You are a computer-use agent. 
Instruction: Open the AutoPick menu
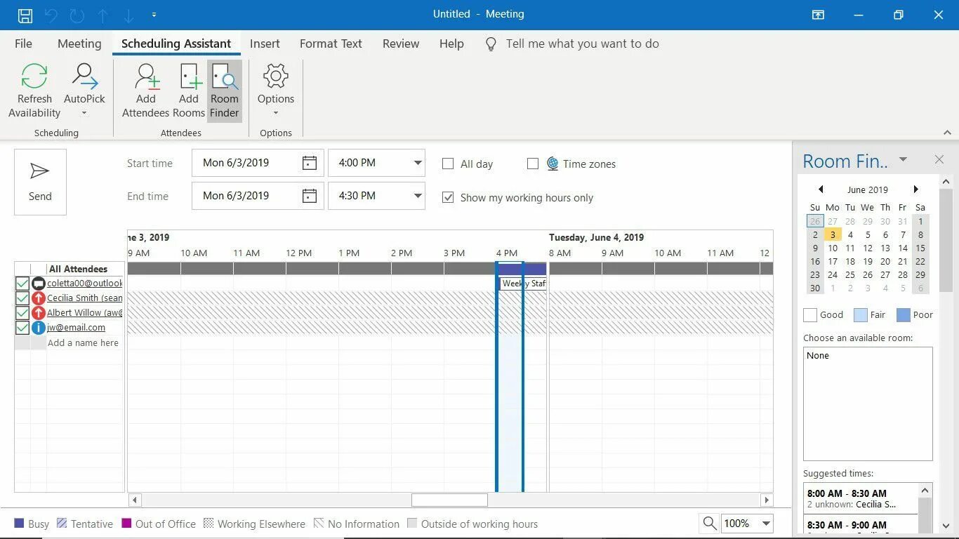coord(84,91)
